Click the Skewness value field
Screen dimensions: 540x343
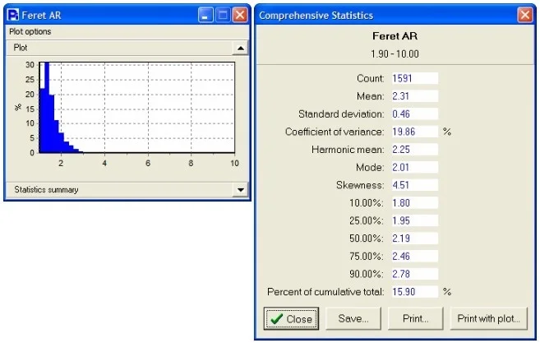[x=413, y=185]
